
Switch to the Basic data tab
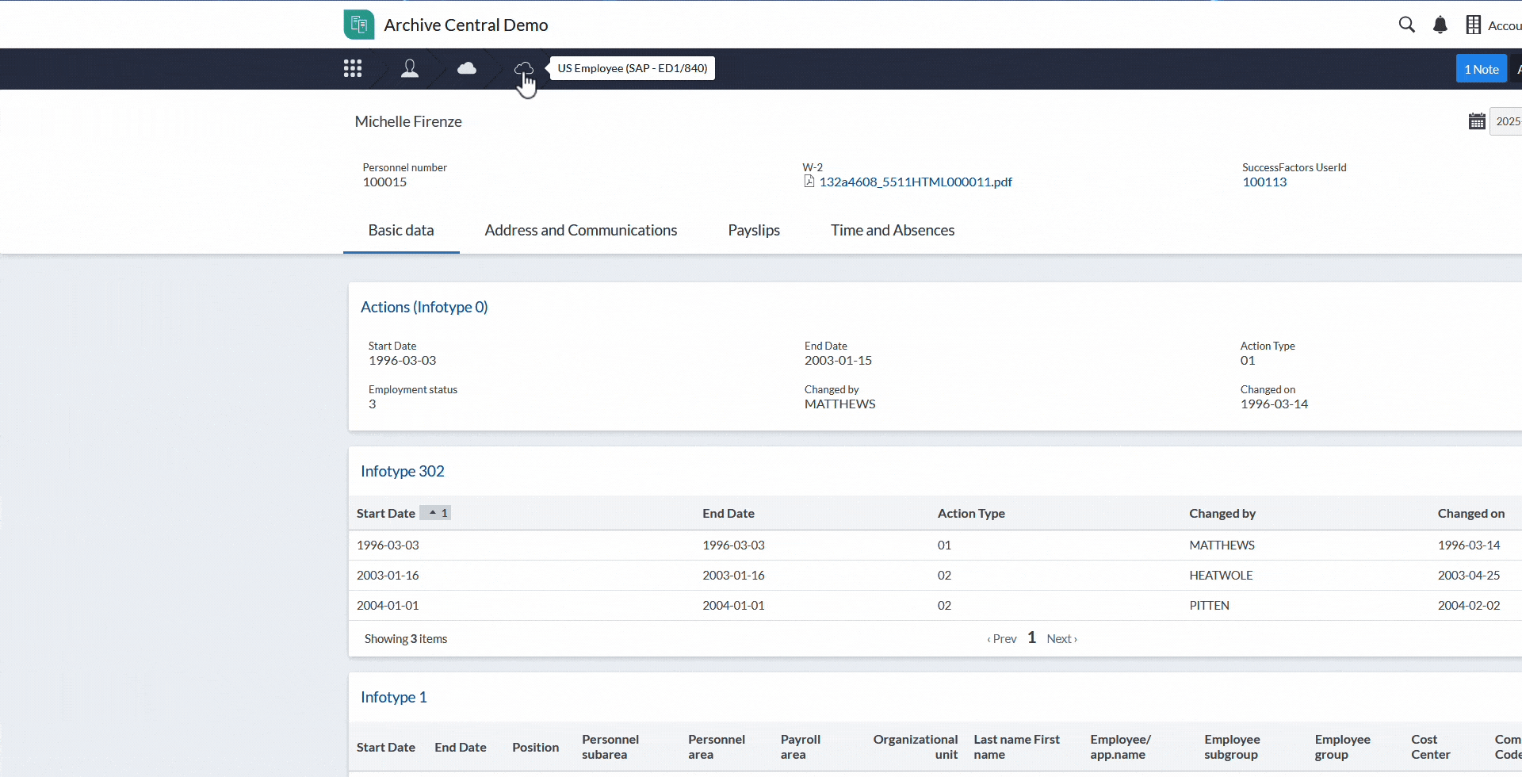pyautogui.click(x=401, y=230)
